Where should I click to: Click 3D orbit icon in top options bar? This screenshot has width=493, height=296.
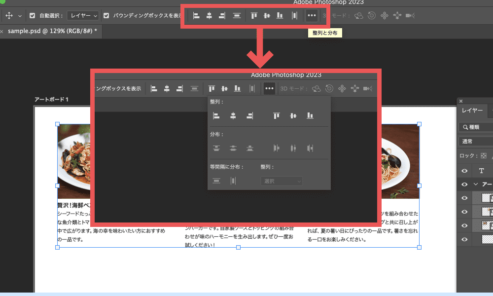(x=359, y=15)
